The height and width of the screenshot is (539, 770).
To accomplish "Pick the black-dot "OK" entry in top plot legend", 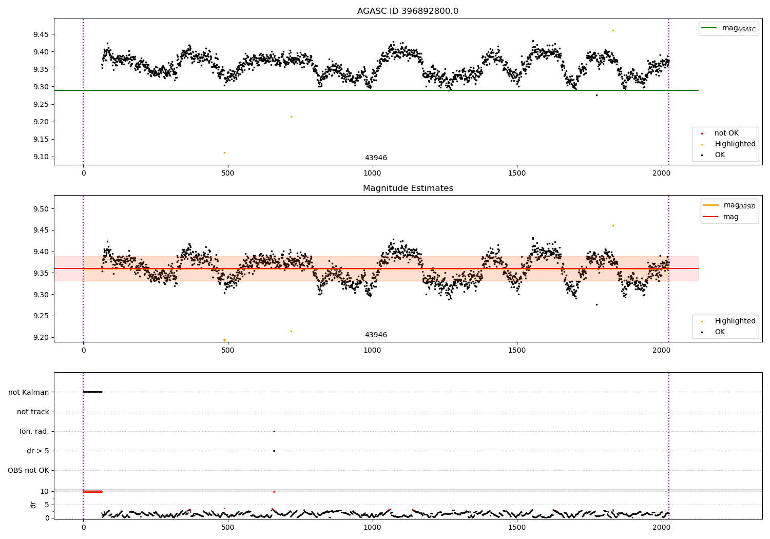I will pyautogui.click(x=714, y=155).
